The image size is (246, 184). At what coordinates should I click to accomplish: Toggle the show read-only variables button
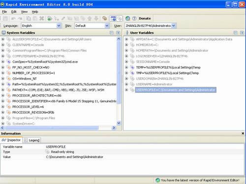pos(120,19)
